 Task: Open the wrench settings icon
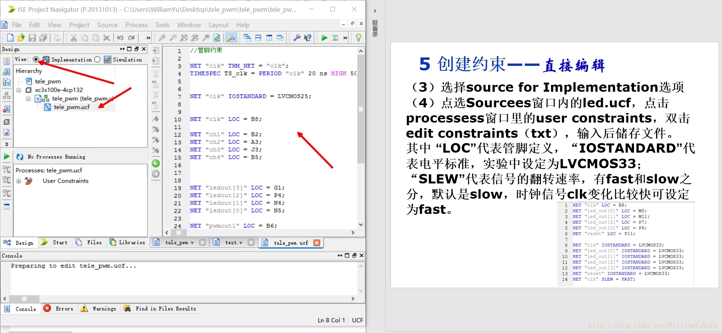click(x=297, y=38)
